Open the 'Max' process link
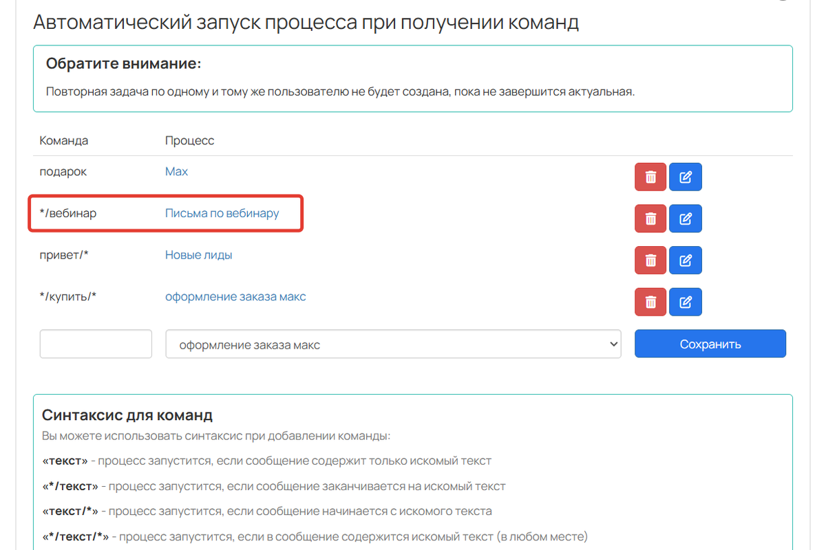 click(x=176, y=171)
